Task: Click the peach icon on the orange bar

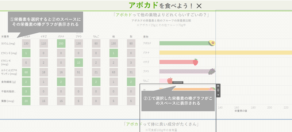Action: [212, 89]
